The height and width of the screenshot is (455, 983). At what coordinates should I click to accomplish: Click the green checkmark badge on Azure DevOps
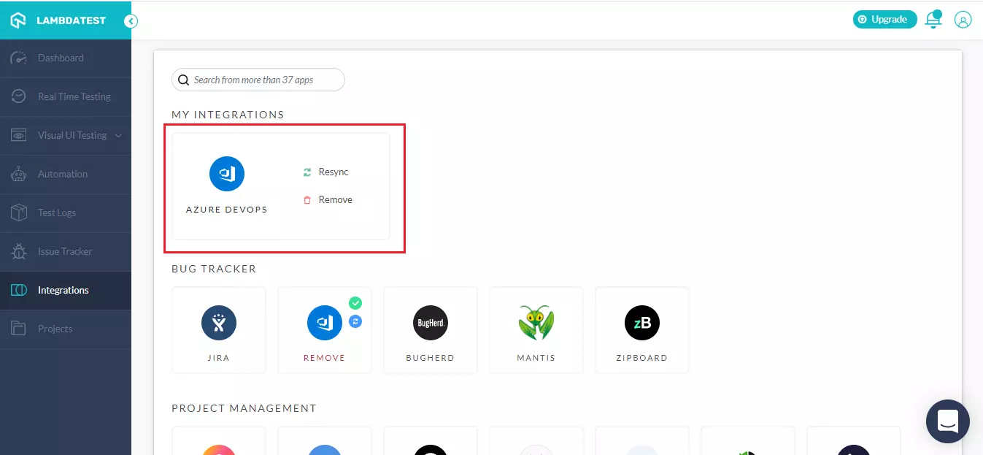click(x=355, y=302)
